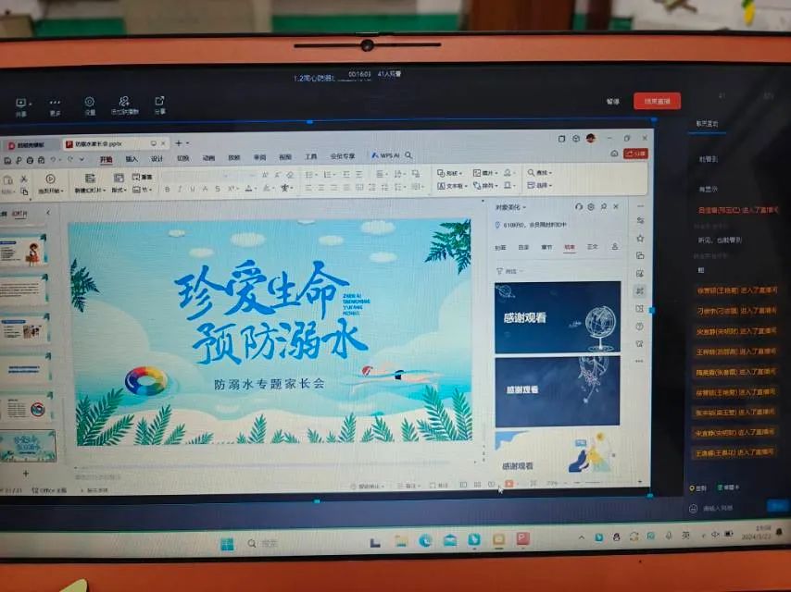The height and width of the screenshot is (592, 791).
Task: Show hidden system tray icons chevron
Action: pos(581,538)
